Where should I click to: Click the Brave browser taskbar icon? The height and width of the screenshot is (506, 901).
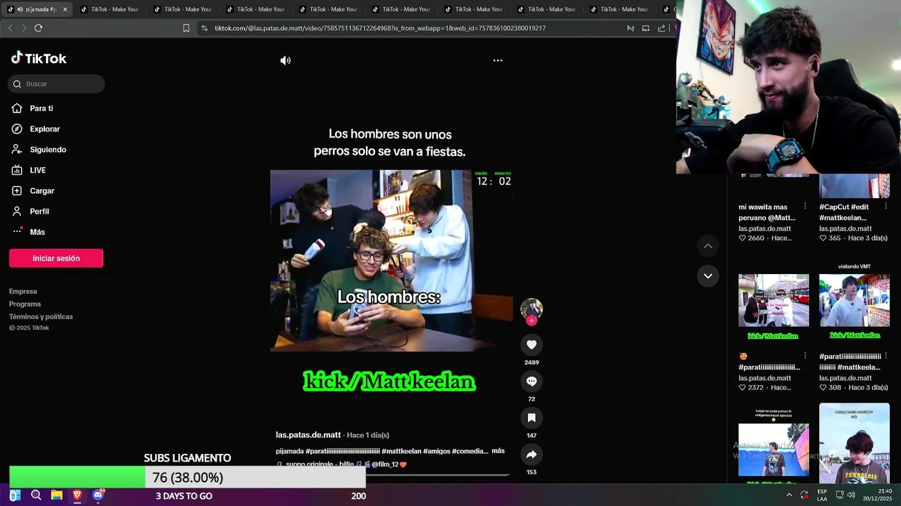[77, 495]
